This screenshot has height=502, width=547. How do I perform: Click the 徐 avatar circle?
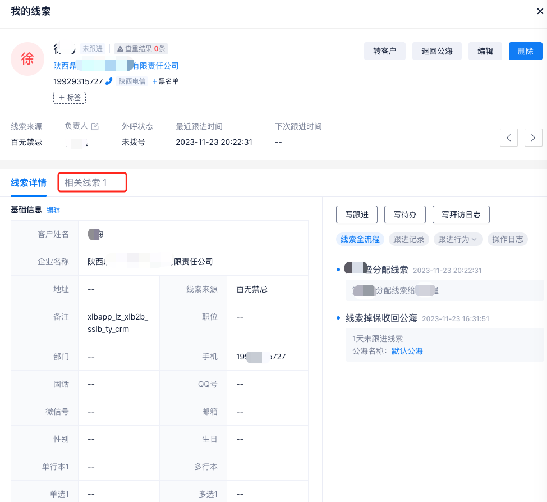(x=27, y=59)
